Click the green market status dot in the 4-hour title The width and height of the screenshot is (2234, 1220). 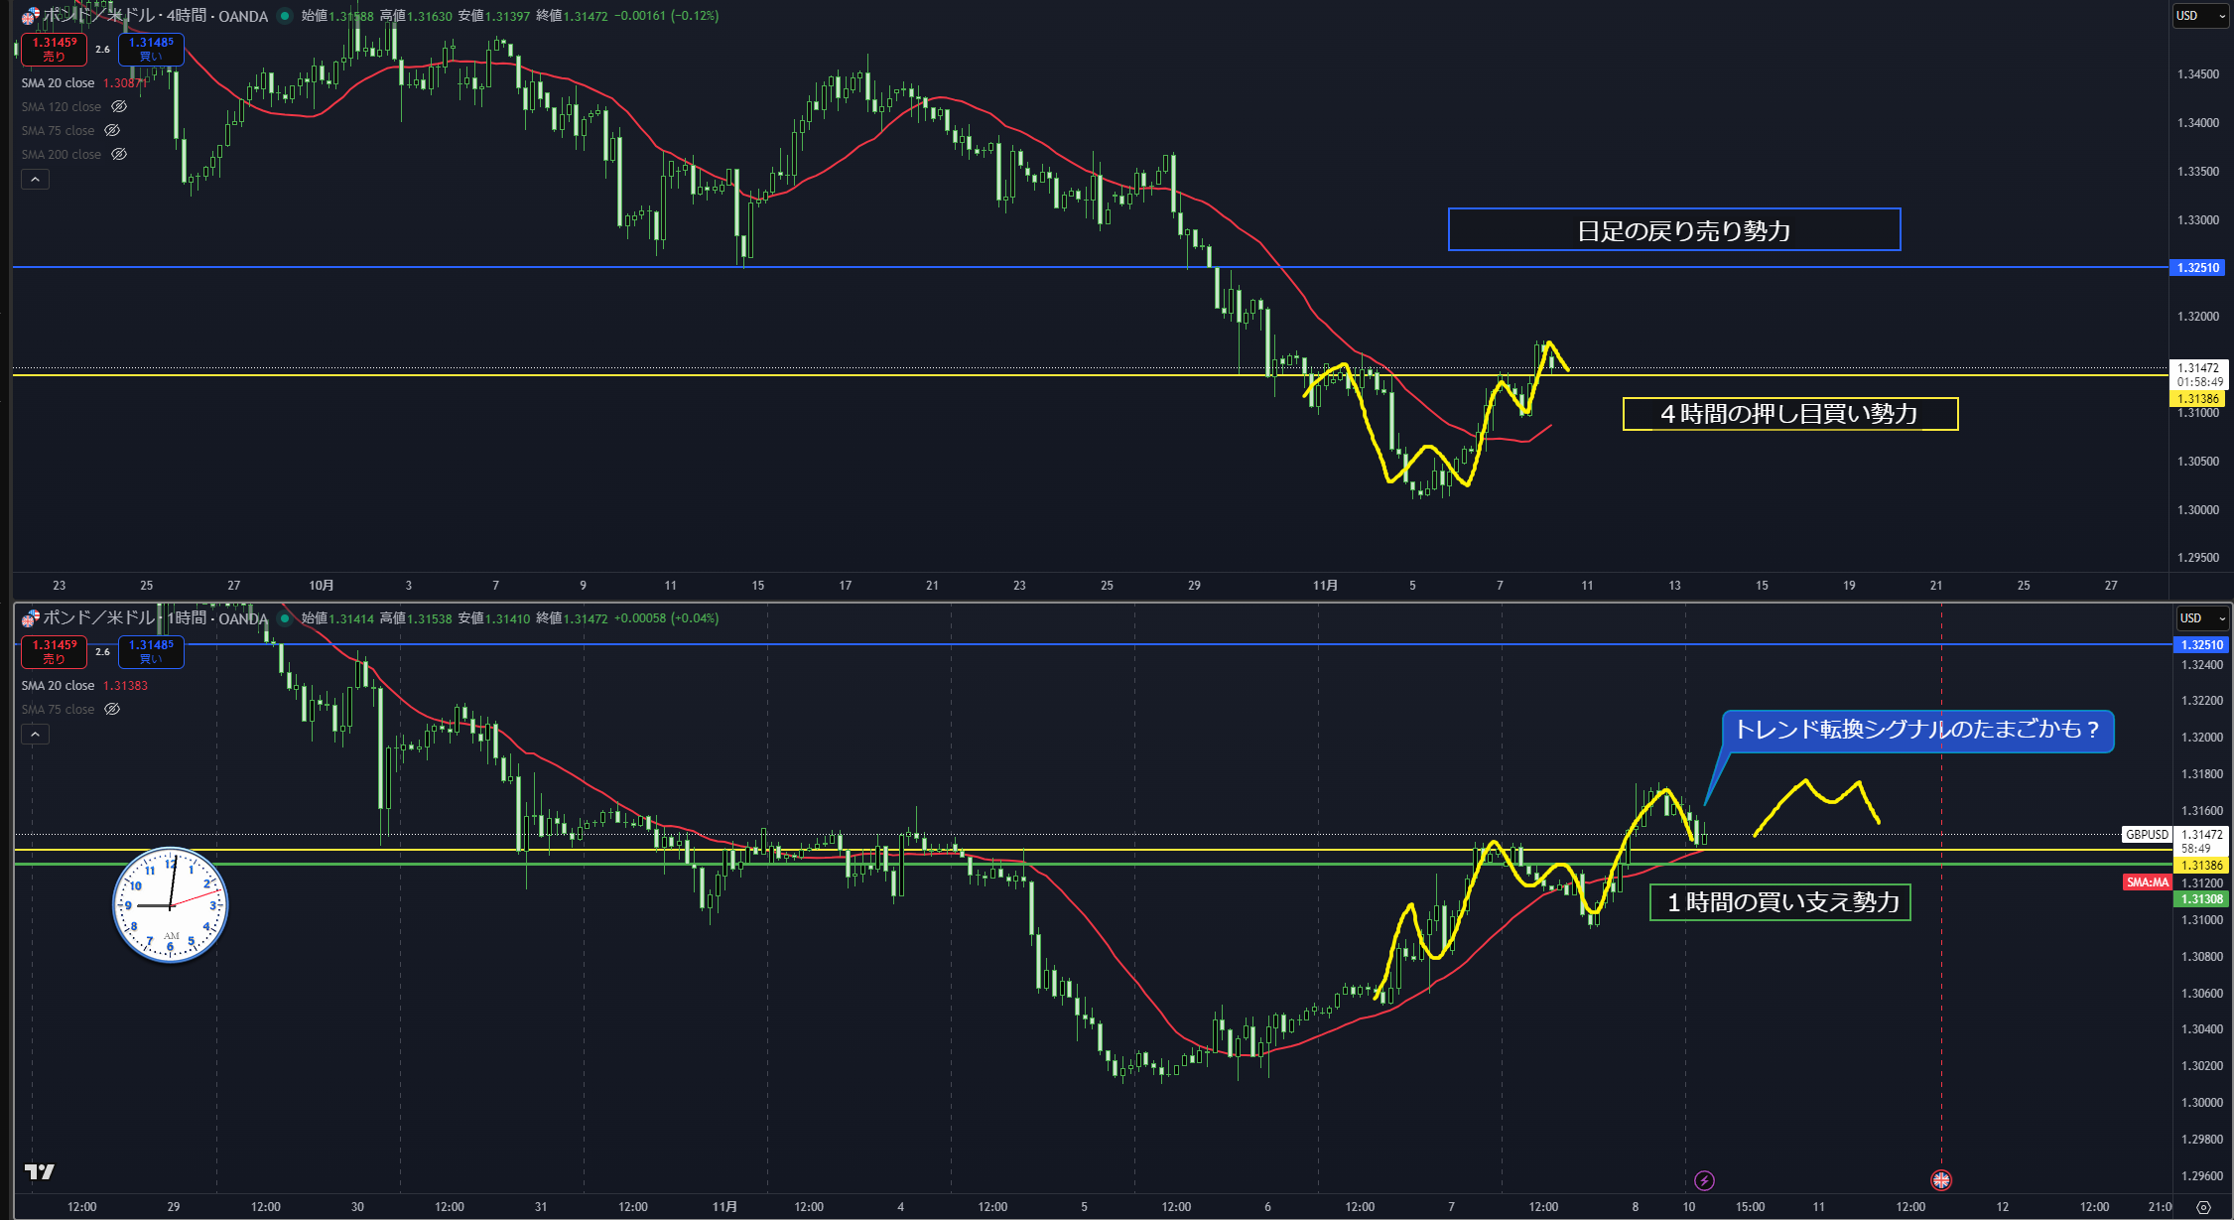(x=285, y=16)
